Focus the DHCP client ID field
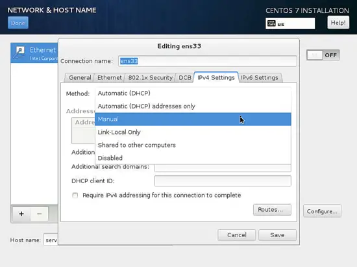357x267 pixels. [x=223, y=181]
